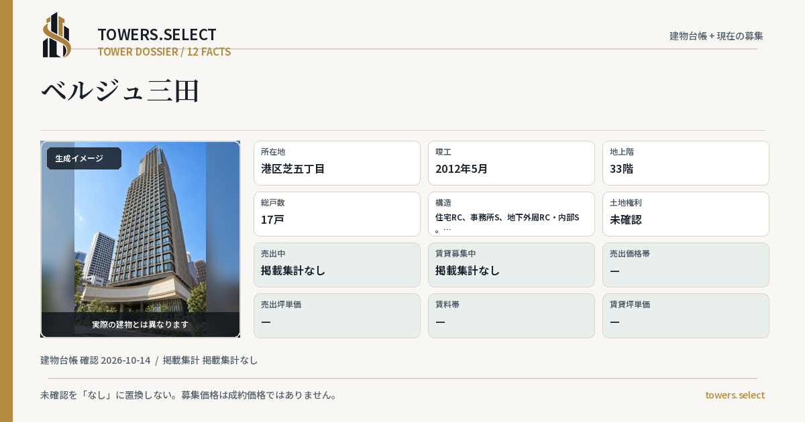
Task: Click the 売出価格帯 card
Action: pos(686,265)
